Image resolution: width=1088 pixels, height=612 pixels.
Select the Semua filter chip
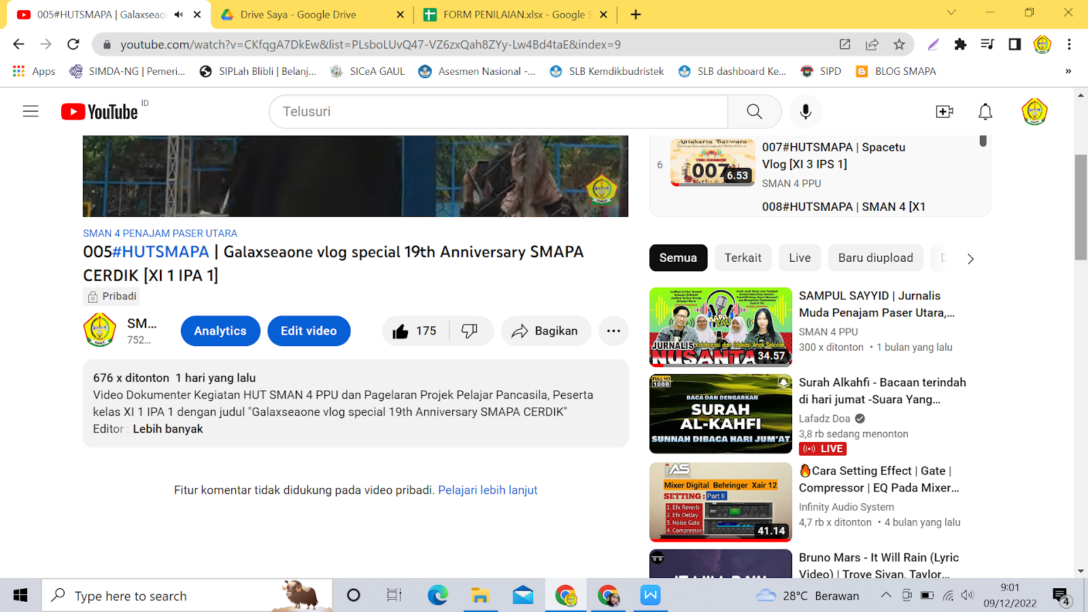tap(678, 258)
